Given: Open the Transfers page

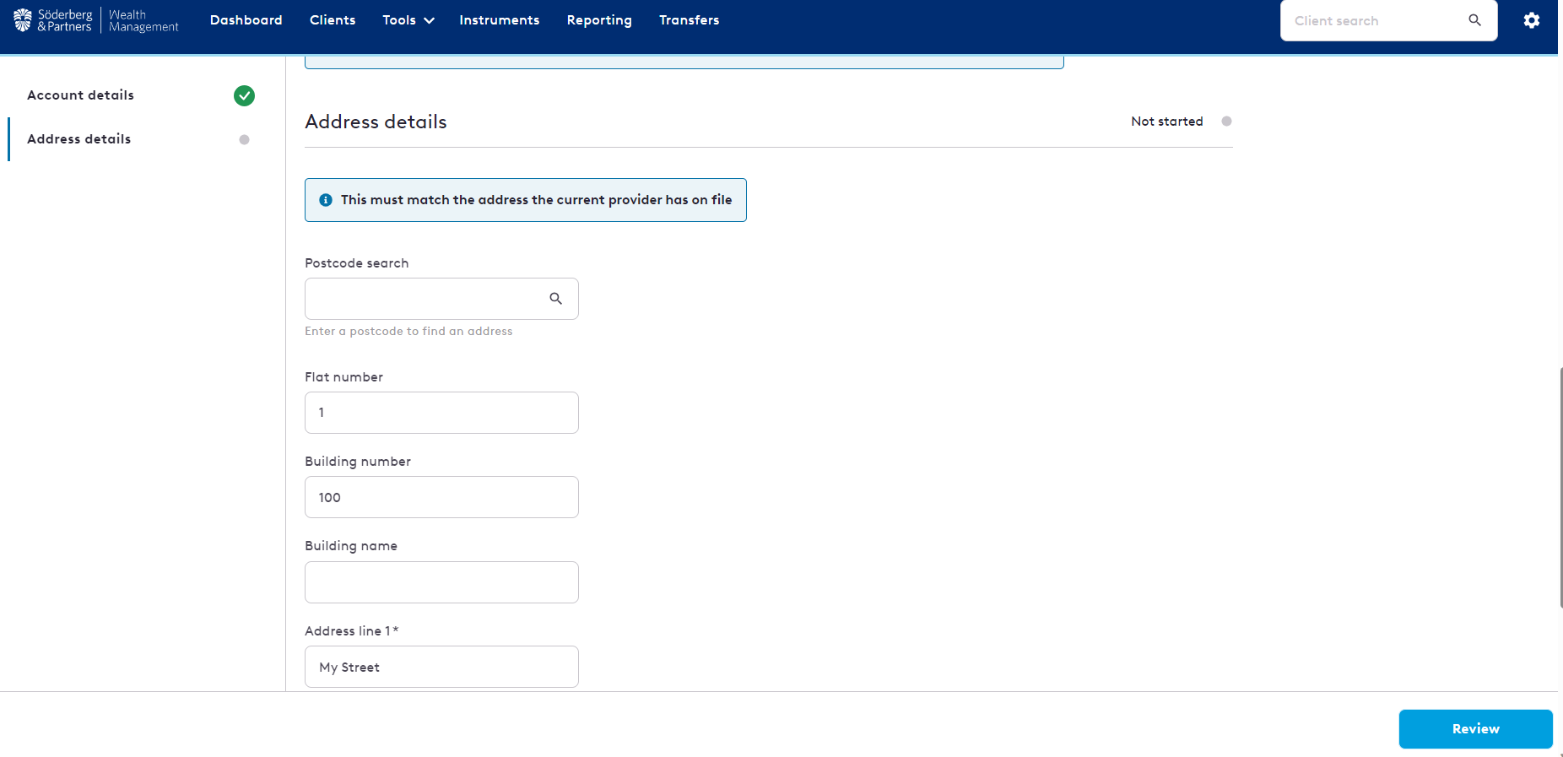Looking at the screenshot, I should [690, 20].
